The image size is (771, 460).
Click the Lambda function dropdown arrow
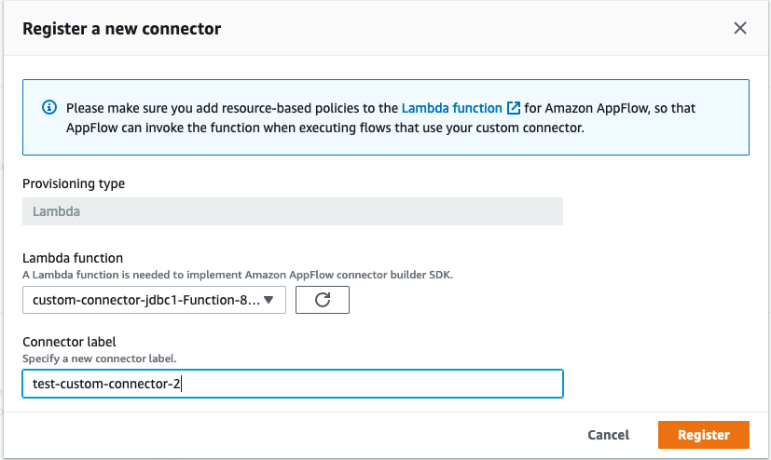click(268, 300)
